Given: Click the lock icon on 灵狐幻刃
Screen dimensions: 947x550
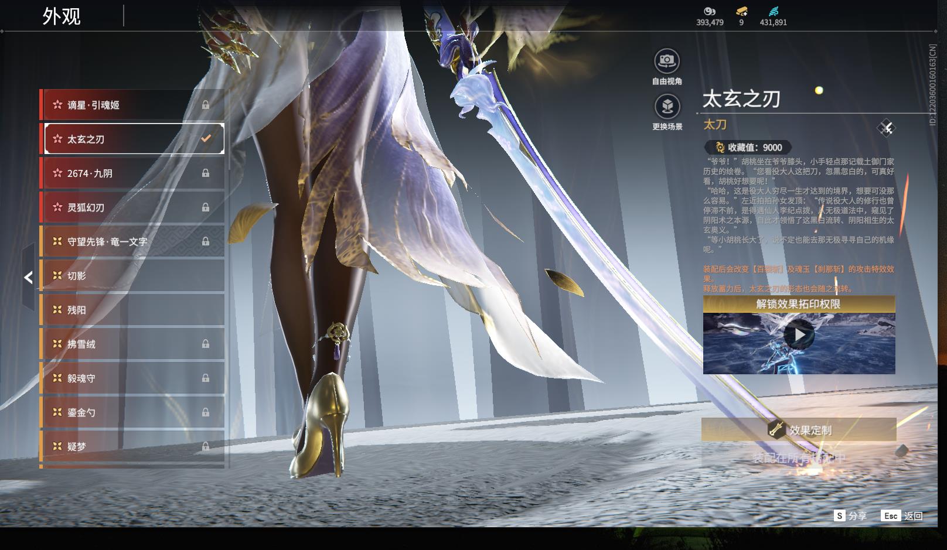Looking at the screenshot, I should pos(206,207).
